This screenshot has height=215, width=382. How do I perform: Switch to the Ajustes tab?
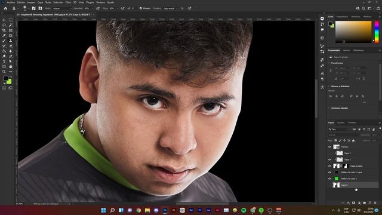346,50
